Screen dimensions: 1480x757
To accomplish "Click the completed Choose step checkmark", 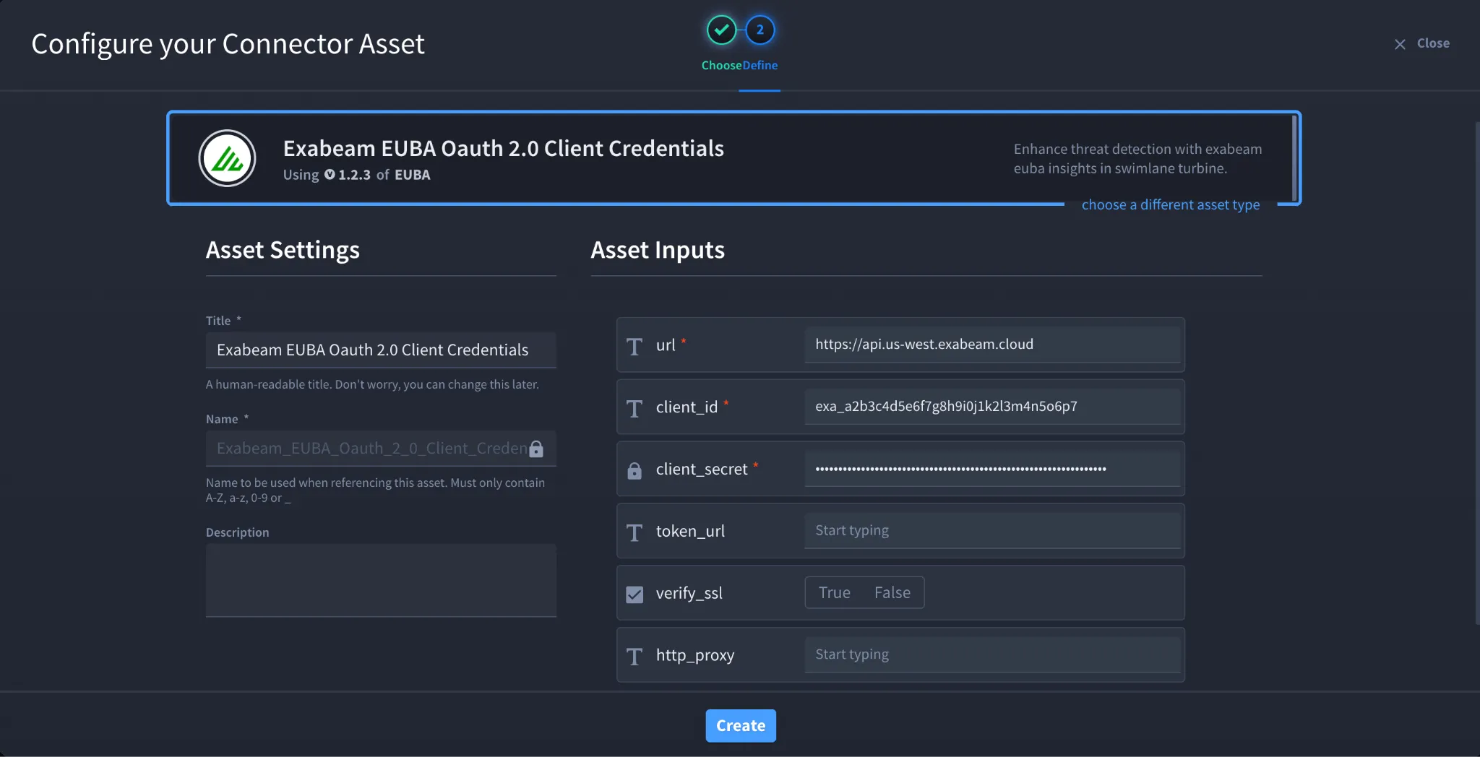I will coord(721,30).
